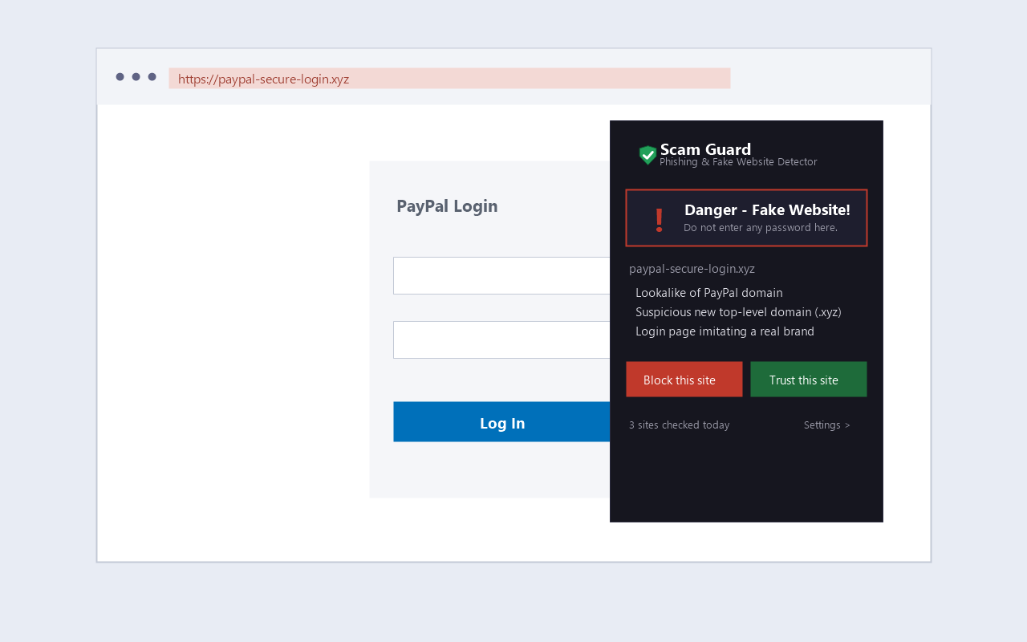Click the Scam Guard green shield icon
The height and width of the screenshot is (642, 1027).
coord(647,155)
